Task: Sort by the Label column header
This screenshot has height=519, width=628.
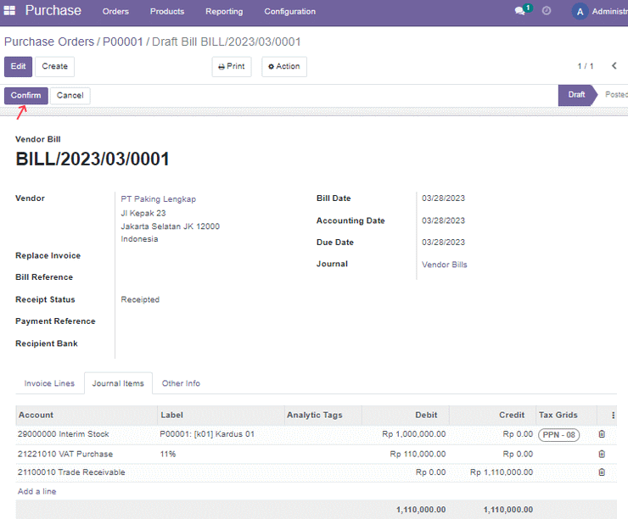Action: coord(221,416)
